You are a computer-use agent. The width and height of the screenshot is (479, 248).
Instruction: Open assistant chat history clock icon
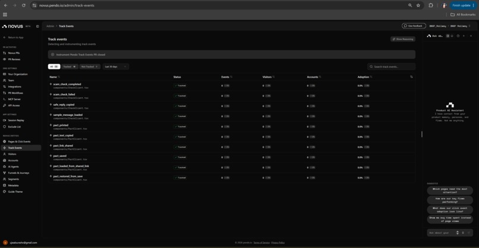point(458,36)
